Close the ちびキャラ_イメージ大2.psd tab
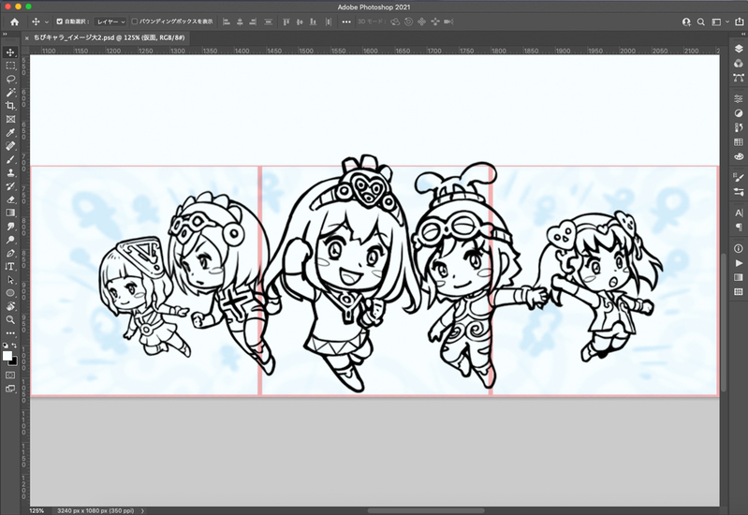 pos(27,38)
